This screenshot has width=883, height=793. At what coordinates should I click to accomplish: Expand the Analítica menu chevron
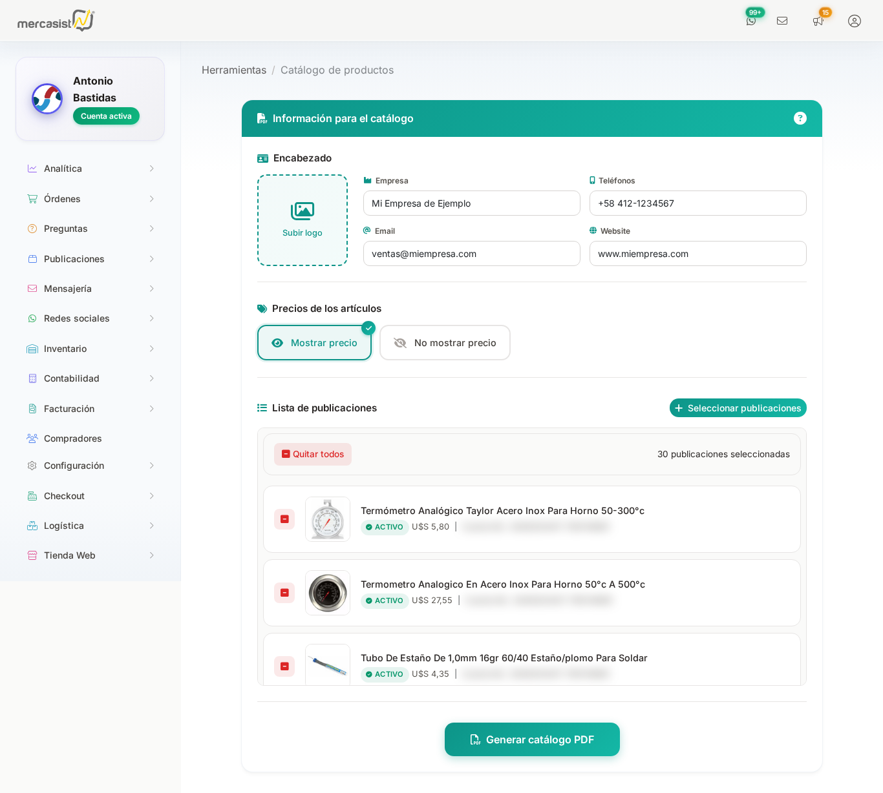pos(152,169)
